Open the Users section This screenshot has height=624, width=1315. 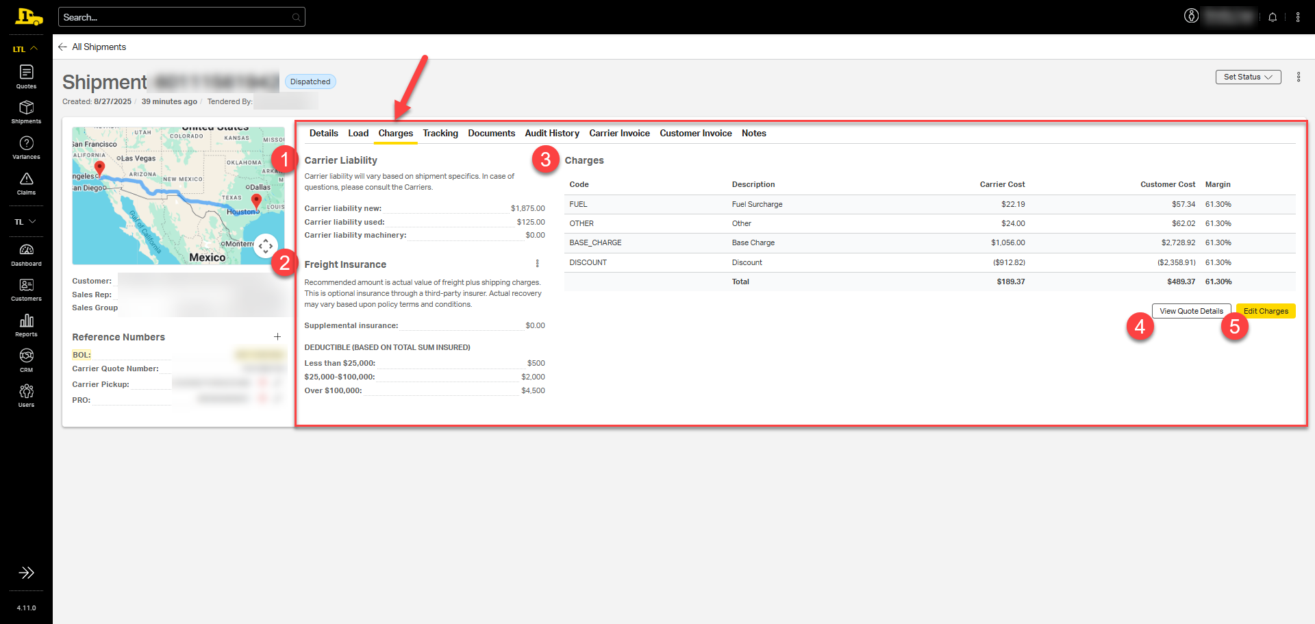pyautogui.click(x=26, y=395)
